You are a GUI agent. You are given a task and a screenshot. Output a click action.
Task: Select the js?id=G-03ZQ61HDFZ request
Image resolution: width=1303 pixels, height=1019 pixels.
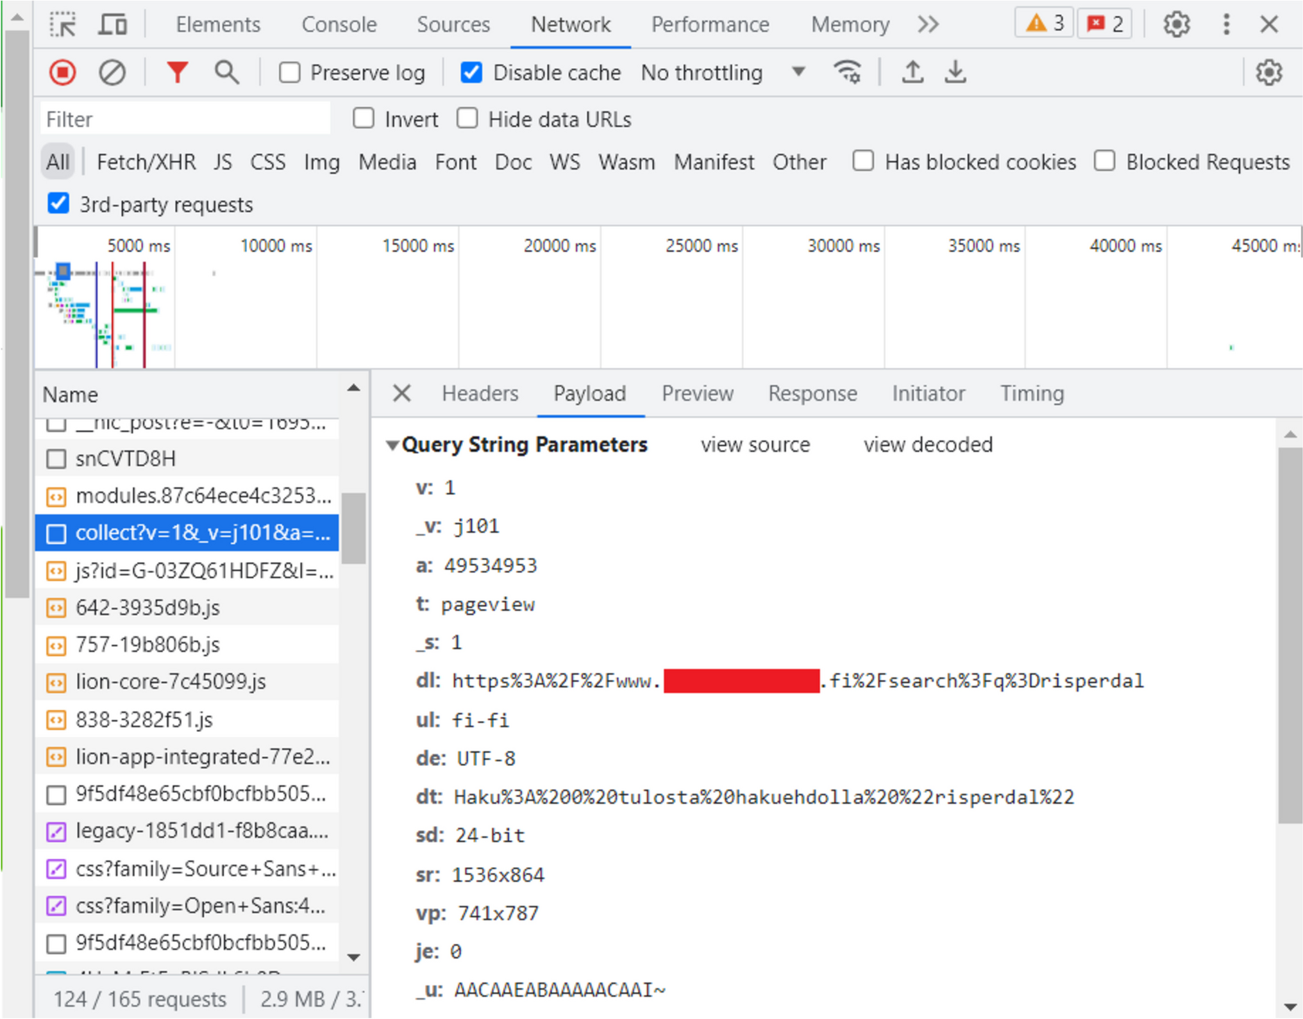pos(187,570)
